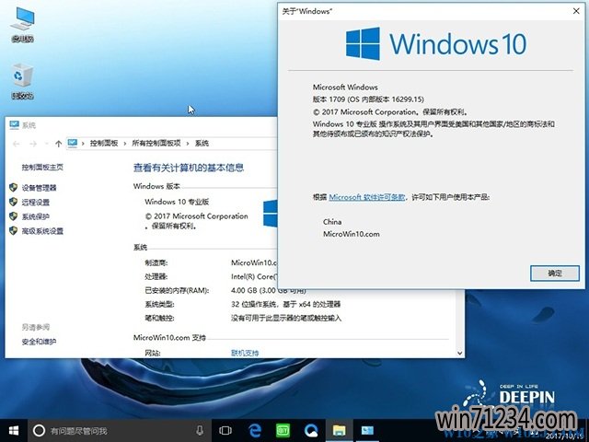Activate the Cortana microphone icon

tap(200, 430)
